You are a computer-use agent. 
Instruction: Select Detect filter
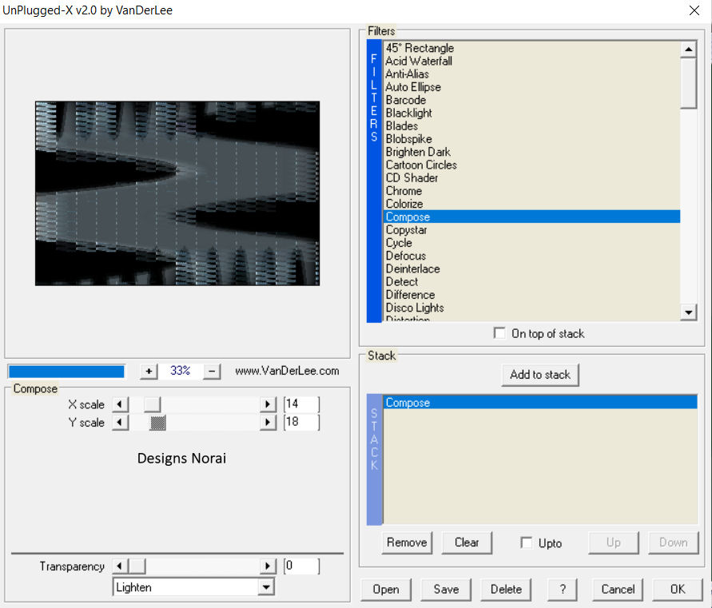(x=531, y=281)
